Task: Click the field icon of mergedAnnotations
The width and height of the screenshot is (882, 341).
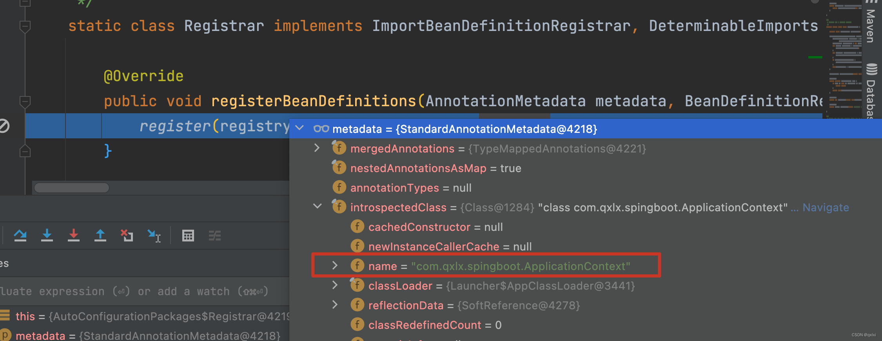Action: click(x=339, y=148)
